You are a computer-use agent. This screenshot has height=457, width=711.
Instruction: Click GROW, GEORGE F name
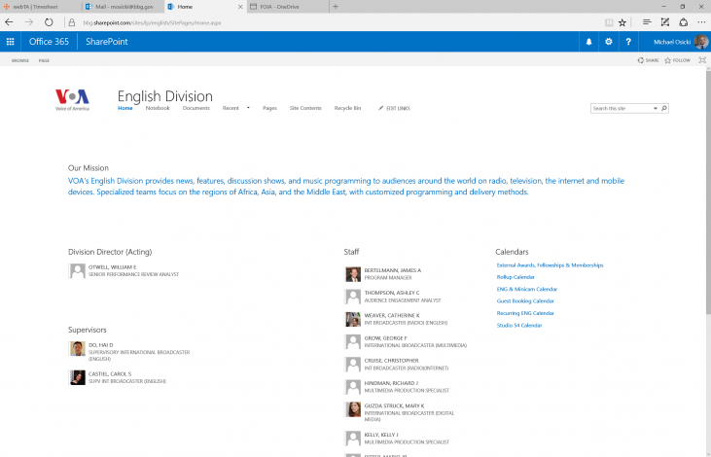(385, 338)
